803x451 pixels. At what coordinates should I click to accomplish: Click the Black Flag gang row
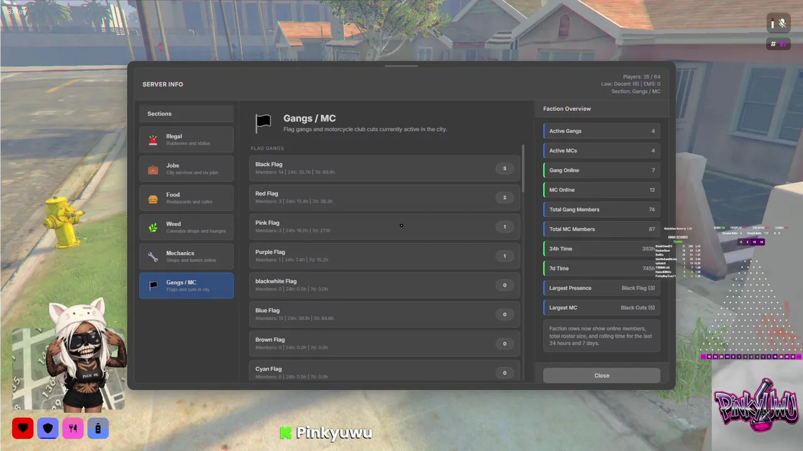coord(385,168)
